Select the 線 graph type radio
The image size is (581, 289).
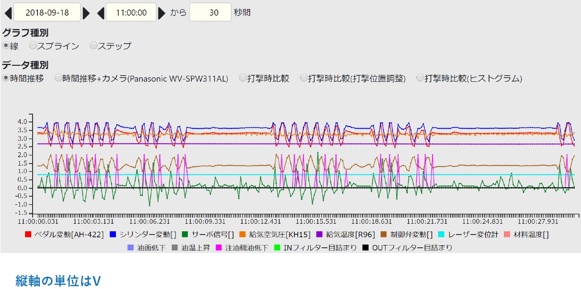tap(6, 46)
